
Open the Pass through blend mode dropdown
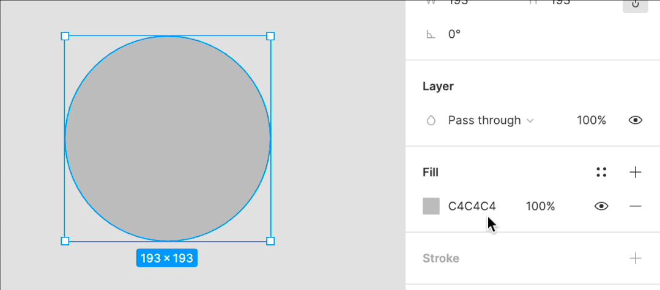point(491,120)
